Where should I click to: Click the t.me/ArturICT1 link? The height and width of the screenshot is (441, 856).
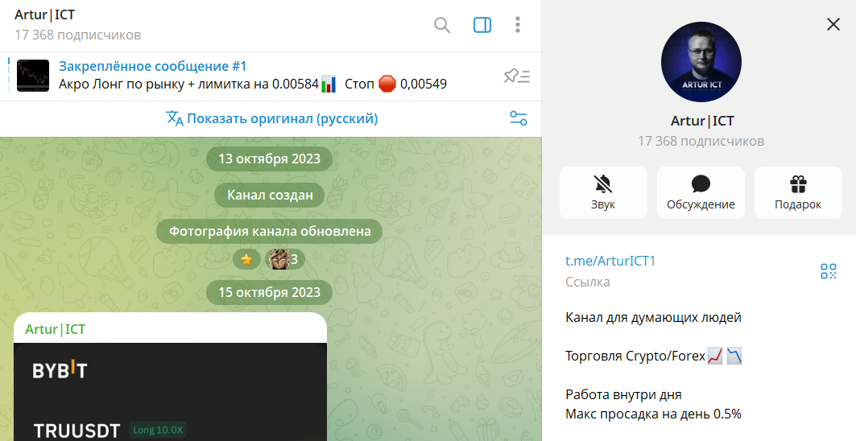(610, 261)
